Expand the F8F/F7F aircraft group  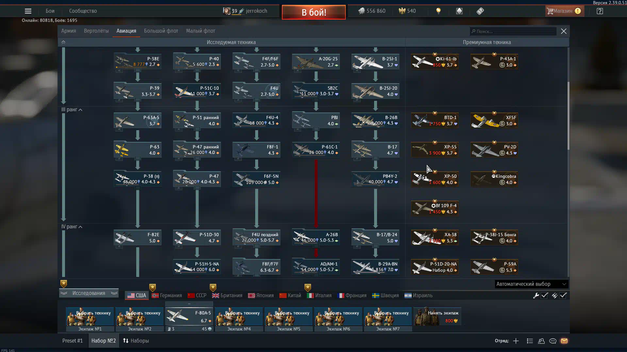tap(256, 275)
